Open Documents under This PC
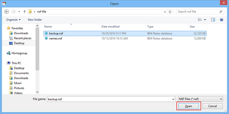The height and width of the screenshot is (114, 229). click(21, 73)
